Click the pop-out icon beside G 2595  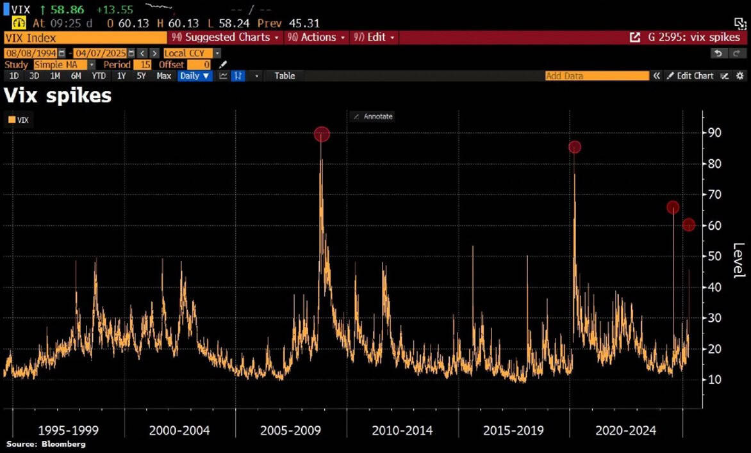[635, 38]
